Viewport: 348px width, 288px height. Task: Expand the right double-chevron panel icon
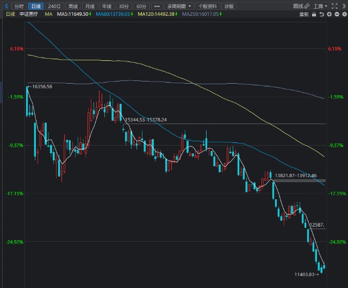(344, 6)
